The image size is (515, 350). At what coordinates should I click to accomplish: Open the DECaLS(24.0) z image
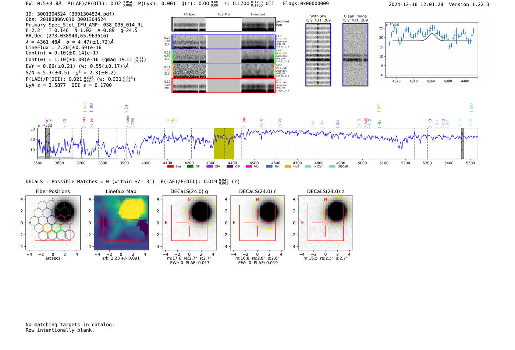click(326, 223)
